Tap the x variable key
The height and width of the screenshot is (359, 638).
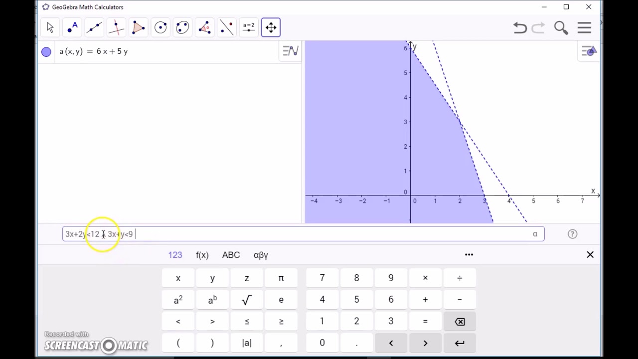(x=178, y=278)
